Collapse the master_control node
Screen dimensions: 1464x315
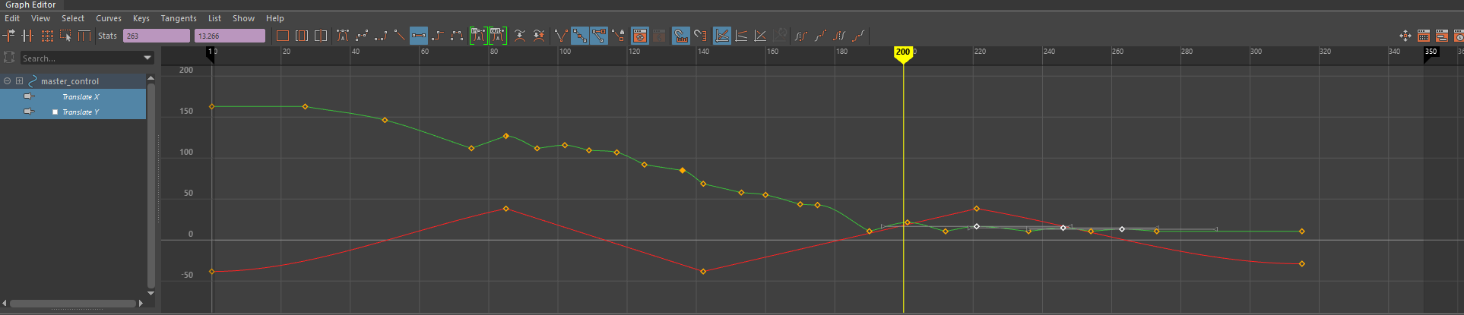[7, 81]
